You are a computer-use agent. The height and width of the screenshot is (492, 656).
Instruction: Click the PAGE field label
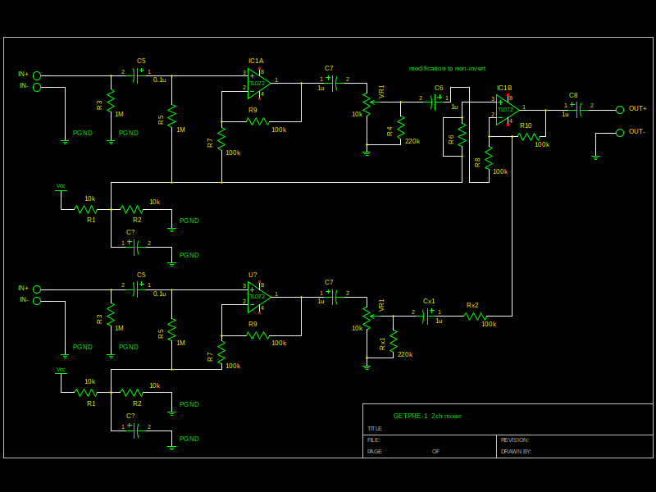(375, 452)
